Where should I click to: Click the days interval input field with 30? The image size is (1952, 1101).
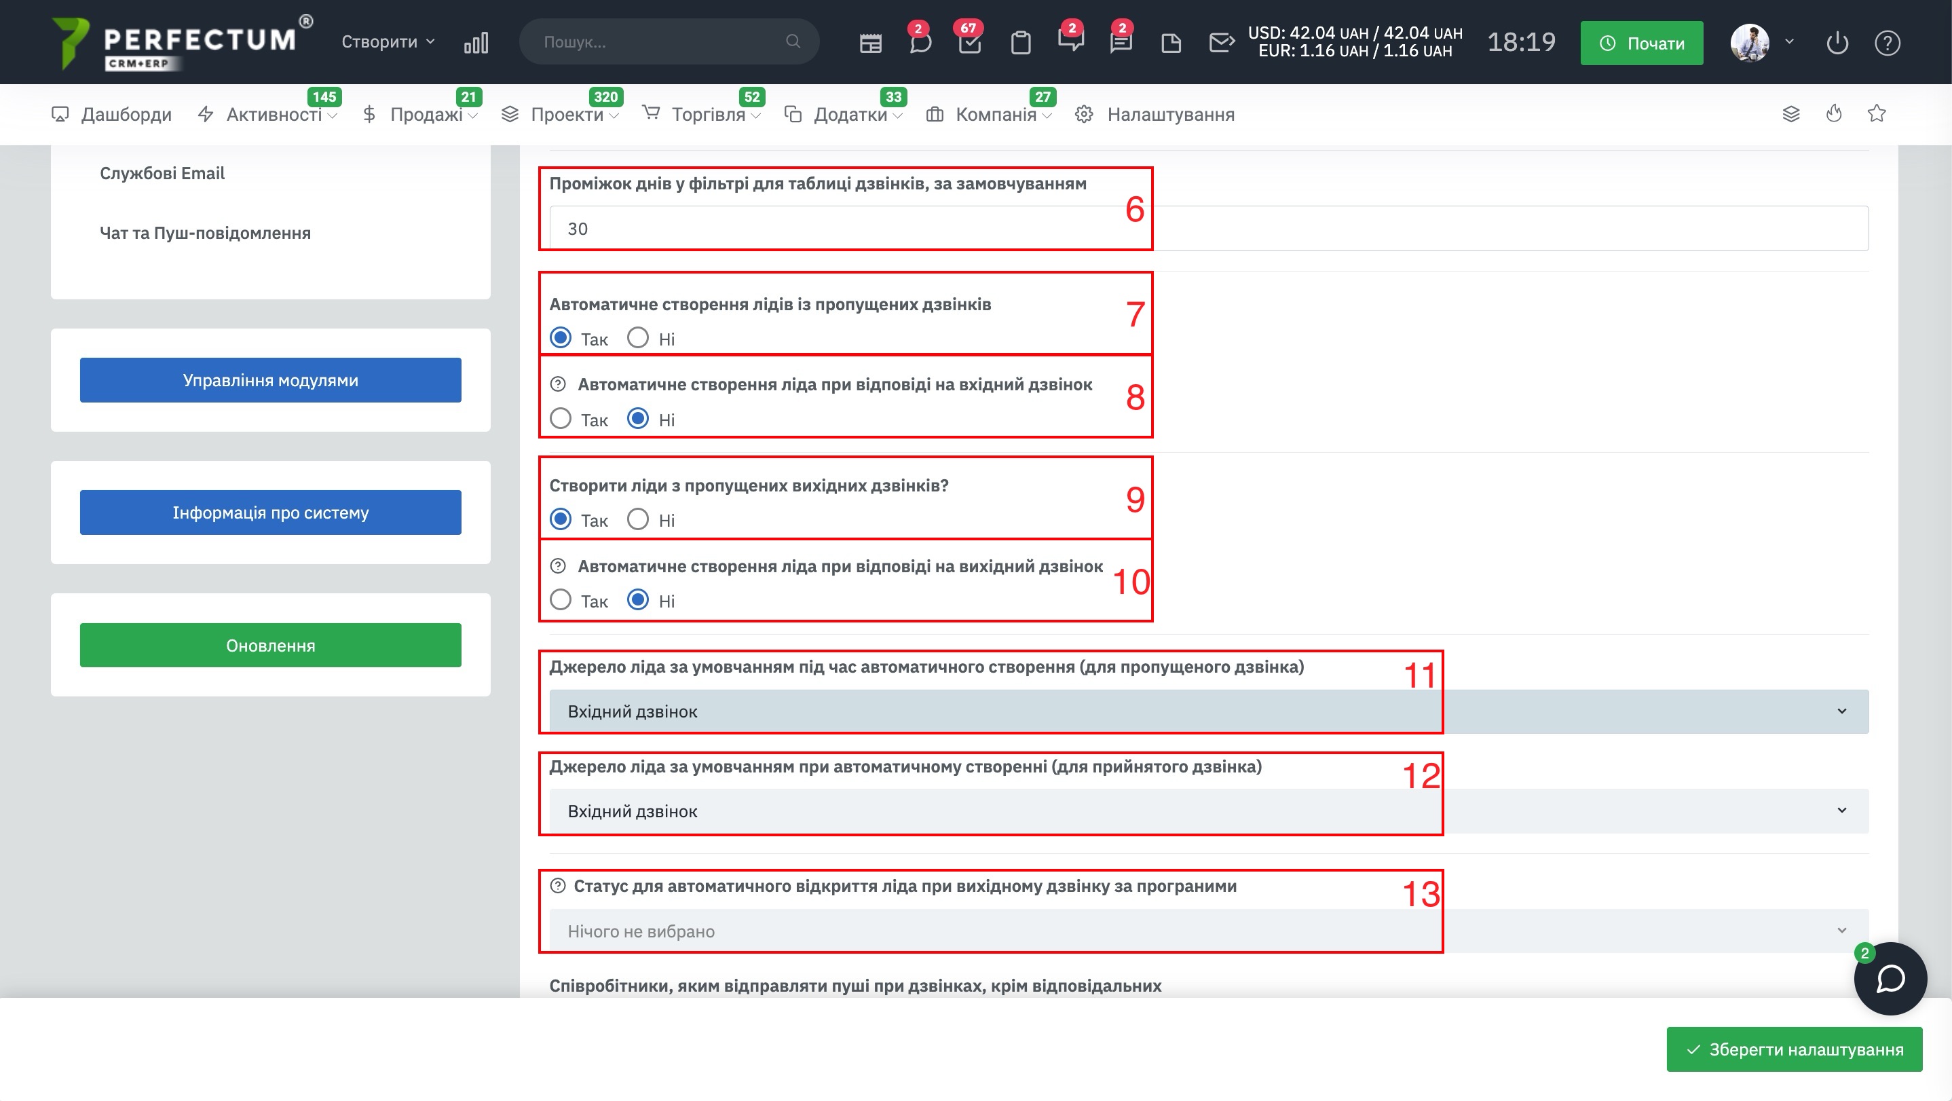click(x=1208, y=229)
